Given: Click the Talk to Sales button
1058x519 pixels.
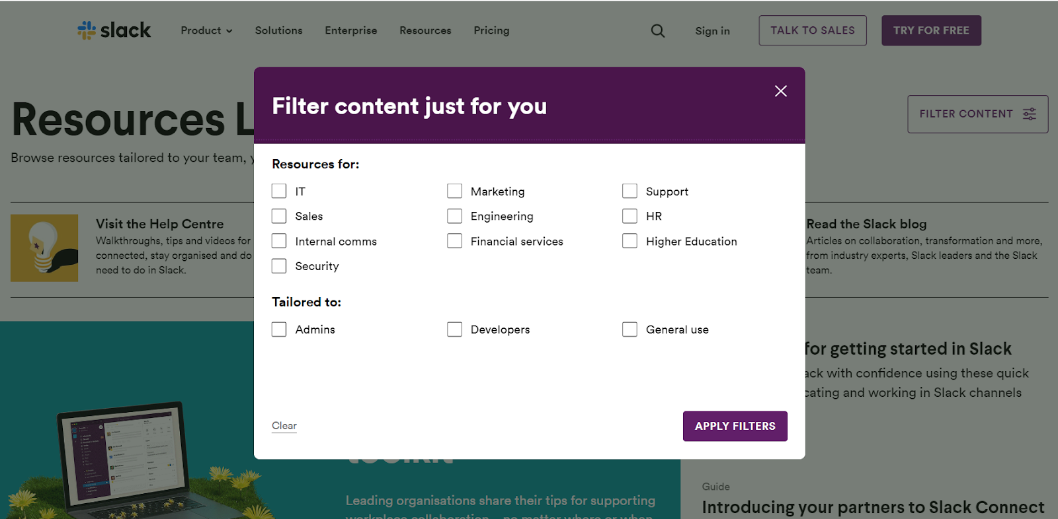Looking at the screenshot, I should (x=813, y=30).
